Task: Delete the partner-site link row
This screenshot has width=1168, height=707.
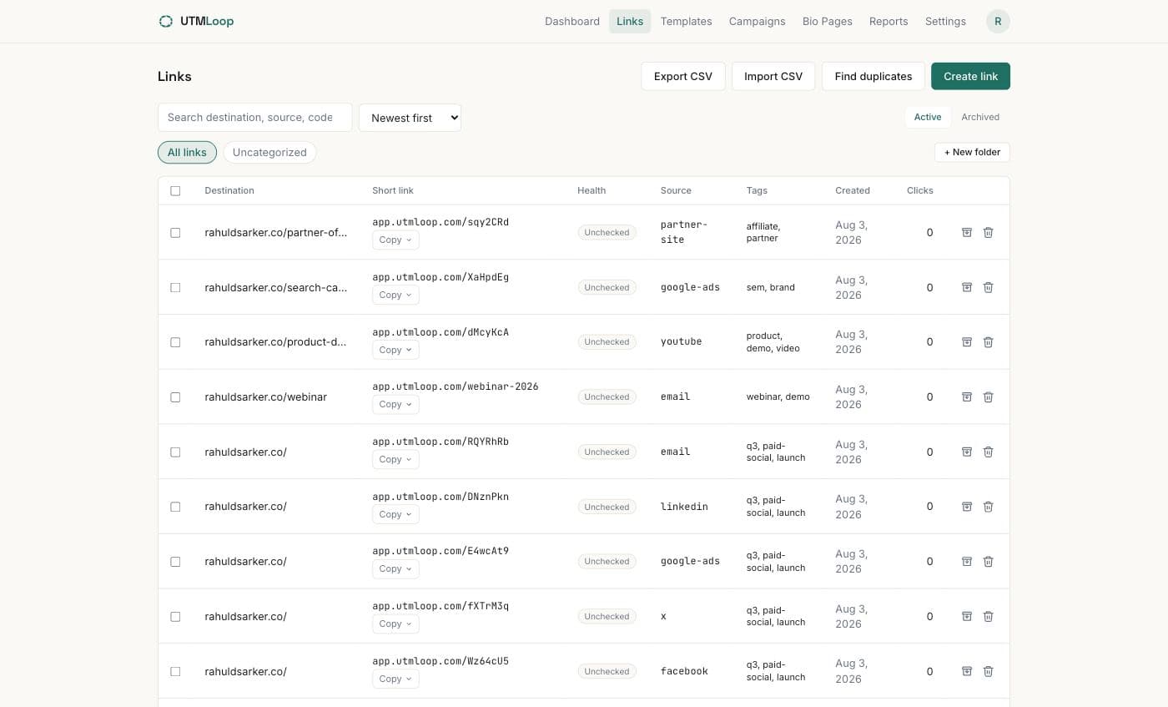Action: click(x=988, y=232)
